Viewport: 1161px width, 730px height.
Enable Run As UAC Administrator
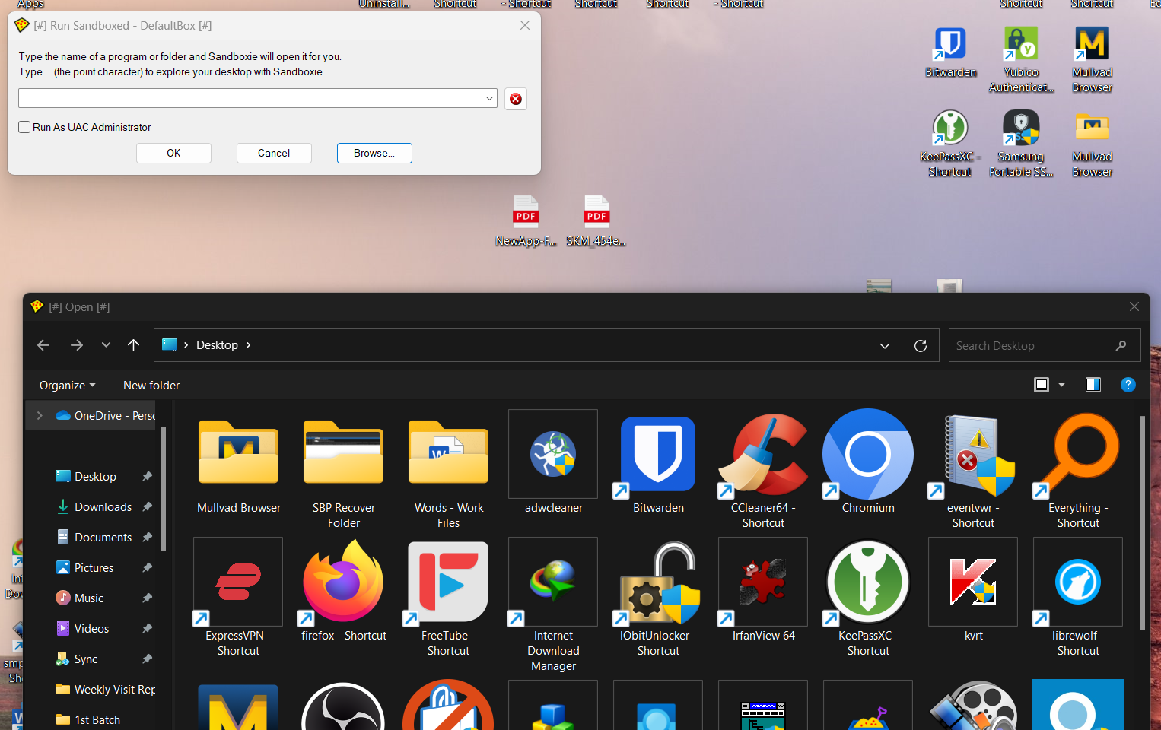pos(24,127)
